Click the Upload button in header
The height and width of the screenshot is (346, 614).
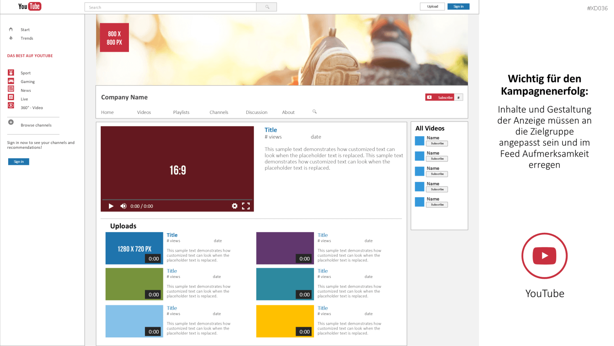coord(432,7)
